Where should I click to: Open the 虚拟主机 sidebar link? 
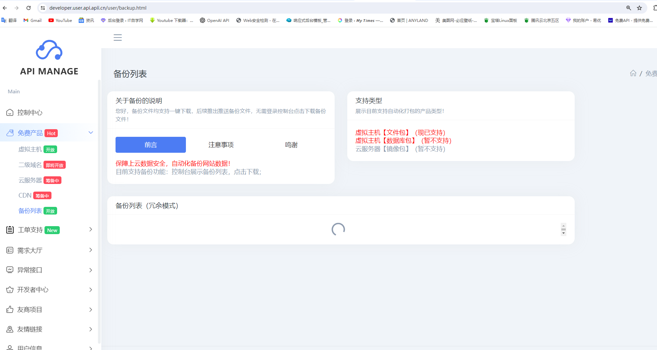[x=30, y=149]
